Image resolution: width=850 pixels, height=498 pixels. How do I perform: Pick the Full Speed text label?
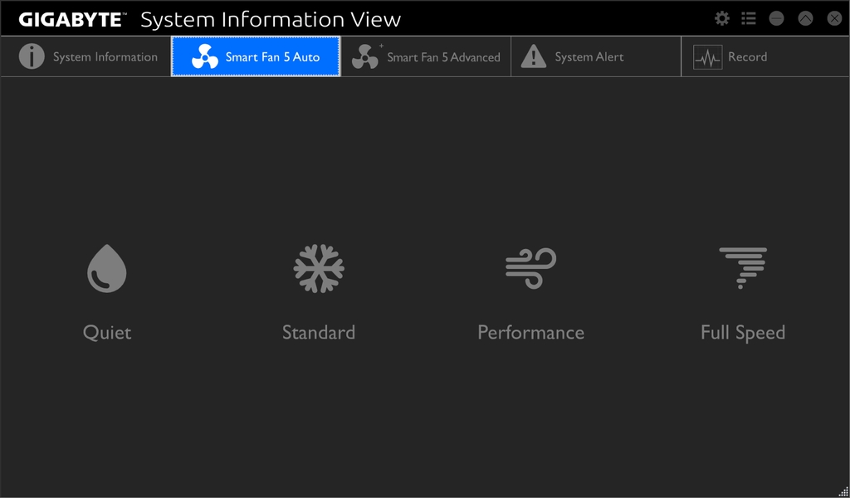tap(743, 333)
